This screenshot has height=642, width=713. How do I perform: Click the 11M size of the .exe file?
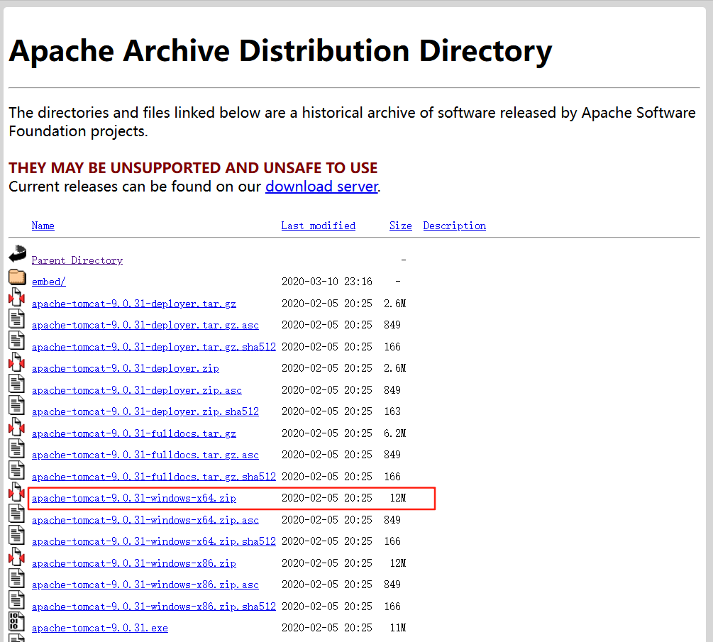(398, 628)
